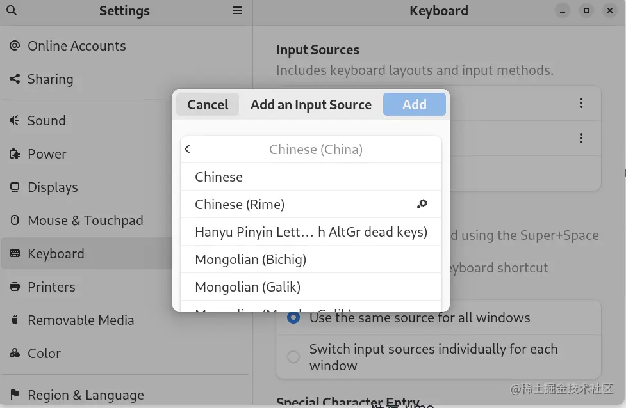
Task: Open first input source options menu
Action: [581, 103]
